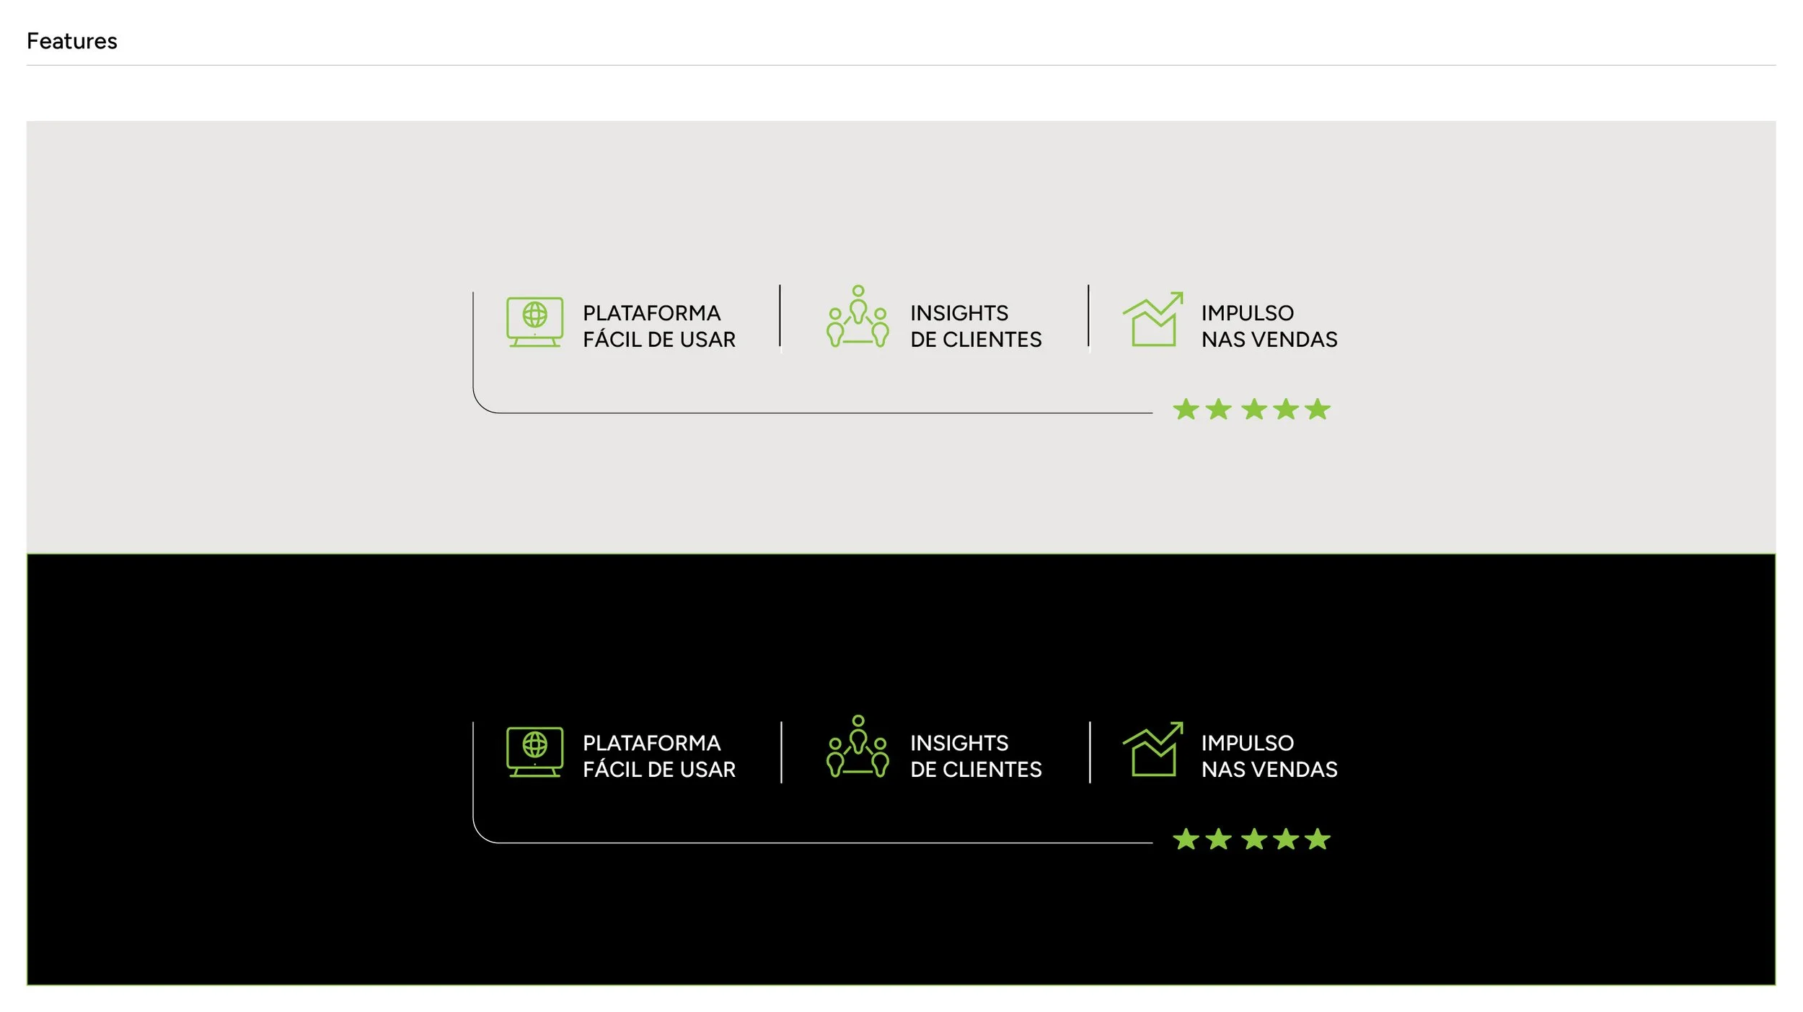
Task: Click the last green star in black banner
Action: point(1317,840)
